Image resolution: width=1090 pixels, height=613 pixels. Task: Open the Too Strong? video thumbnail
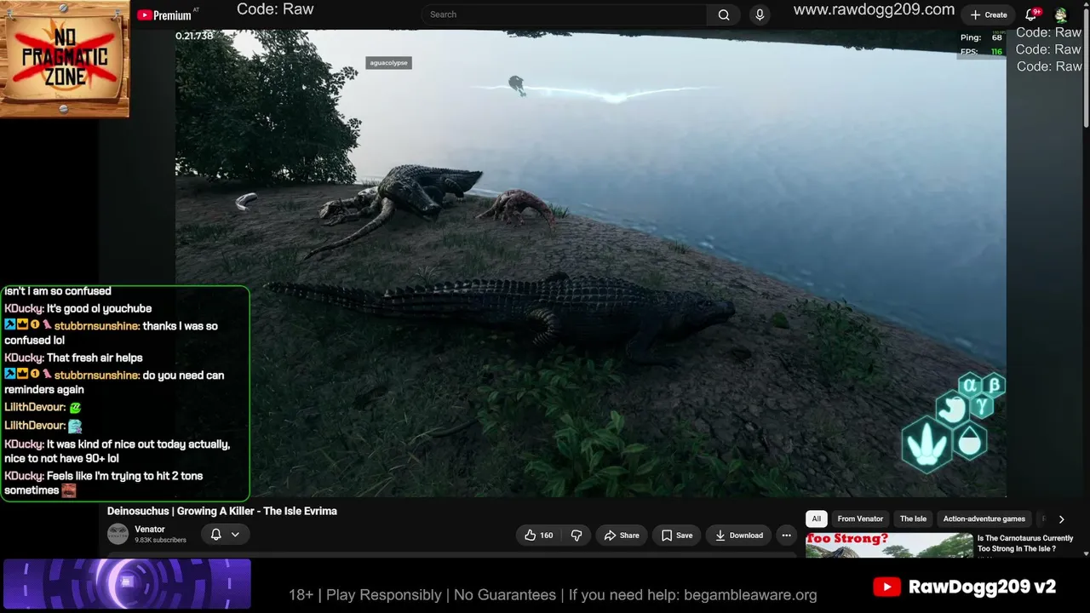coord(889,545)
